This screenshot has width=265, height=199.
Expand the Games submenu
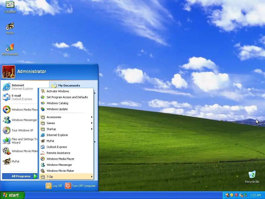(67, 123)
